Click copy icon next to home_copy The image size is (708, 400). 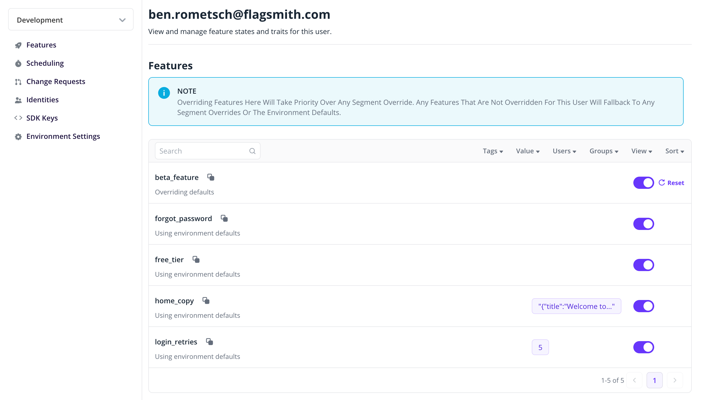pyautogui.click(x=206, y=301)
